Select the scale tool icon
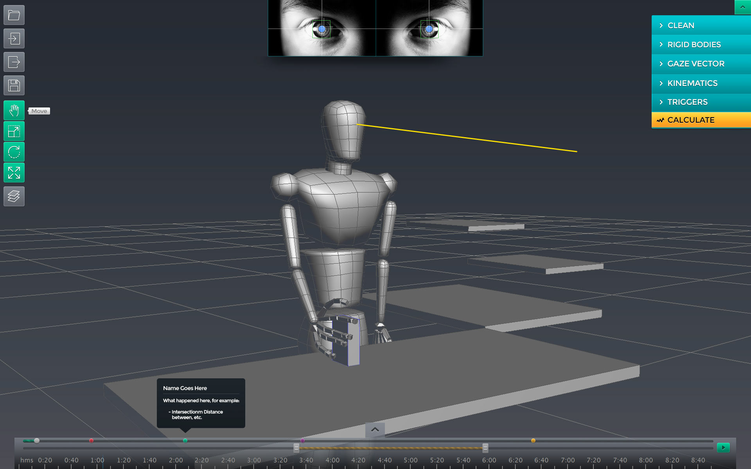751x469 pixels. (x=14, y=131)
